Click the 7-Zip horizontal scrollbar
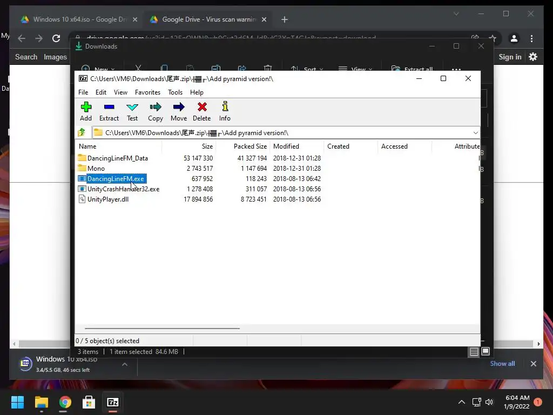 click(162, 328)
